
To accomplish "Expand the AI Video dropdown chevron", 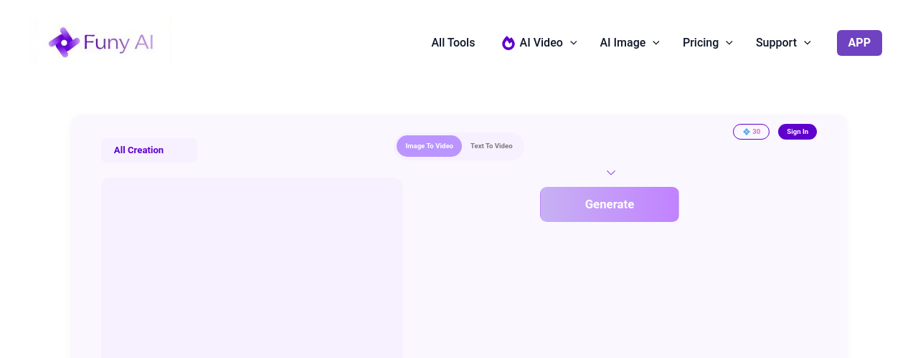I will (x=574, y=43).
